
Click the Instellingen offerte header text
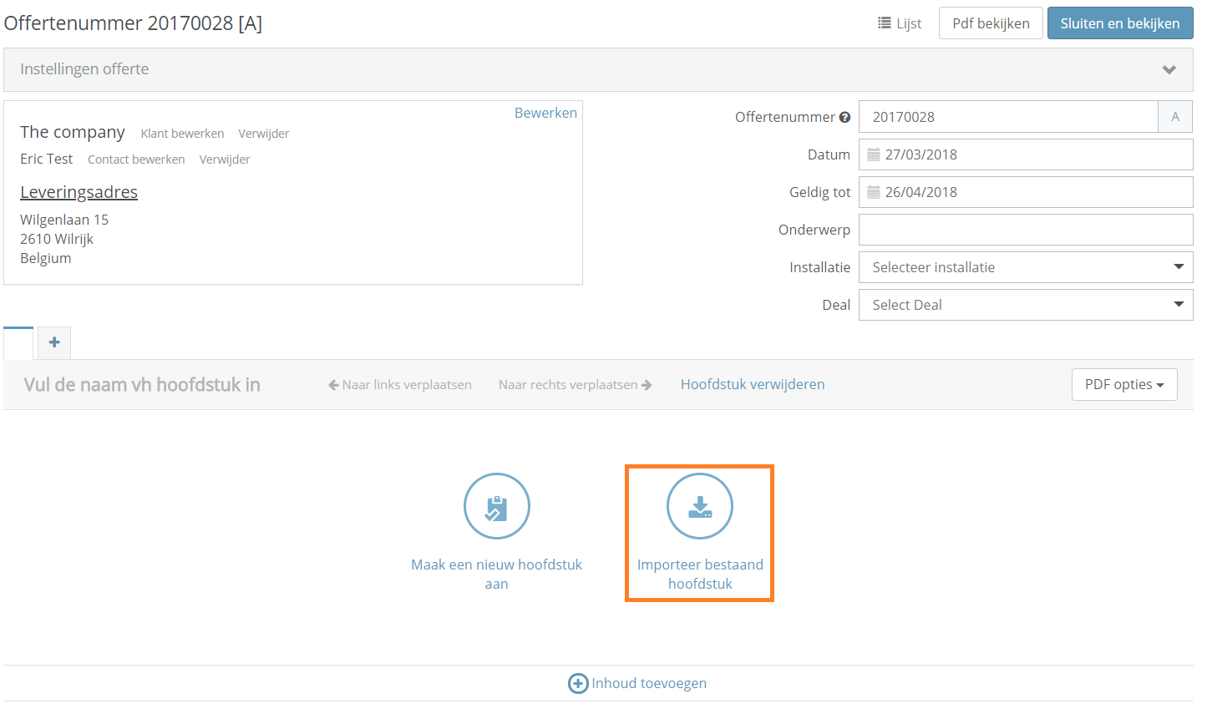pyautogui.click(x=84, y=69)
